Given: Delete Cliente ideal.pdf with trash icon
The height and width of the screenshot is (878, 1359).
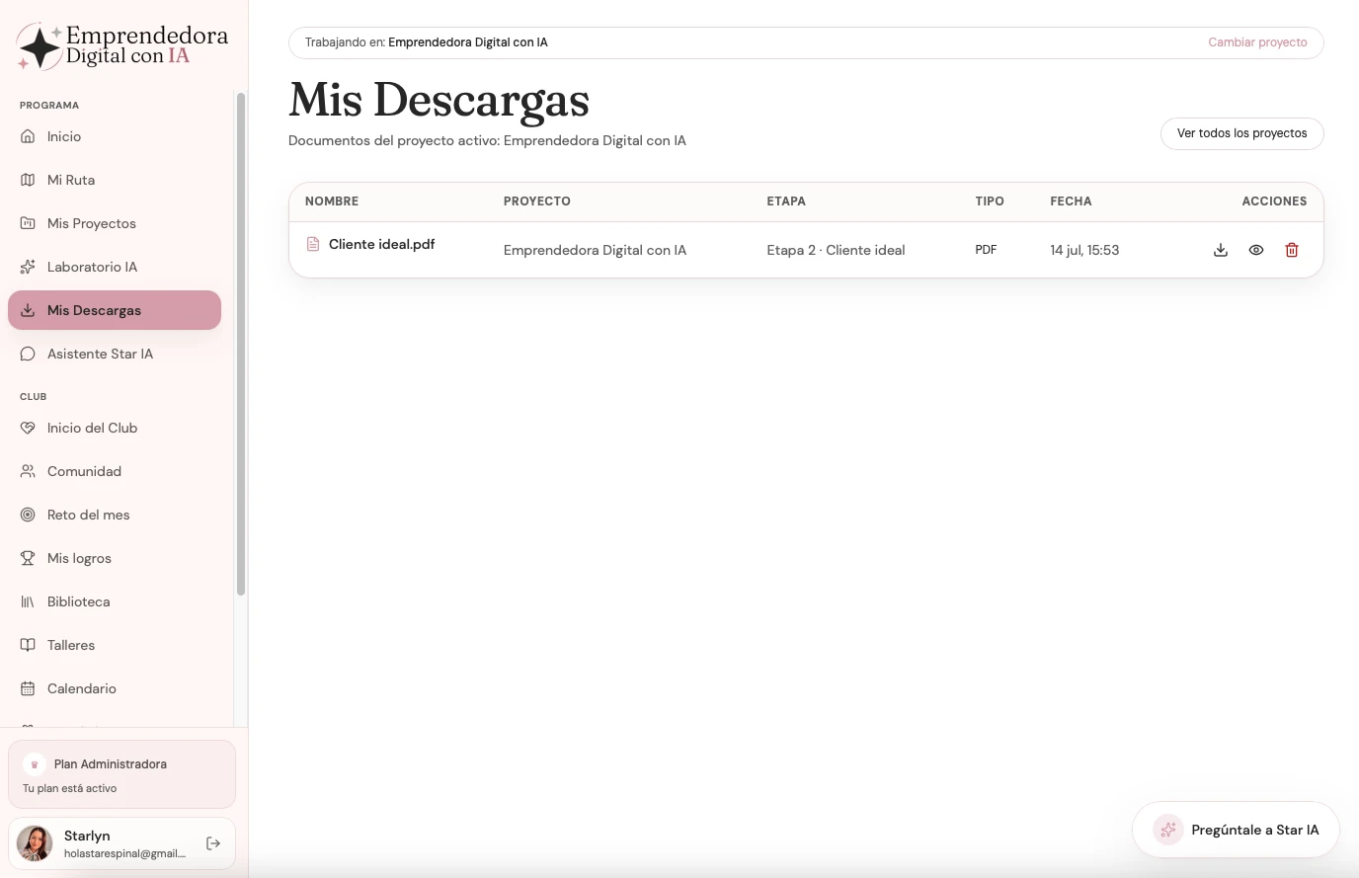Looking at the screenshot, I should point(1292,250).
